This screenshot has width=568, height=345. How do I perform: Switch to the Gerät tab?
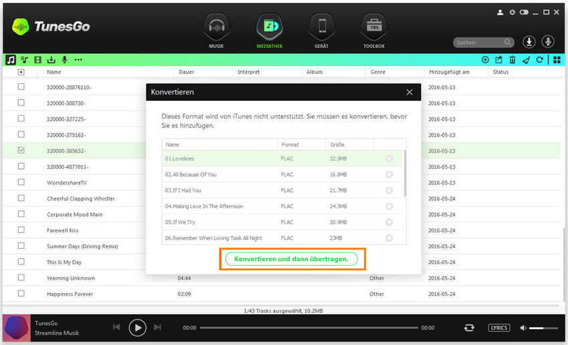(321, 31)
